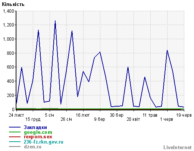Click the 1,400 y-axis value label
Viewport: 194px width, 151px height.
(x=8, y=11)
